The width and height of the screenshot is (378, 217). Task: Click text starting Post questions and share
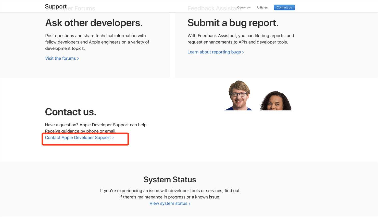97,42
